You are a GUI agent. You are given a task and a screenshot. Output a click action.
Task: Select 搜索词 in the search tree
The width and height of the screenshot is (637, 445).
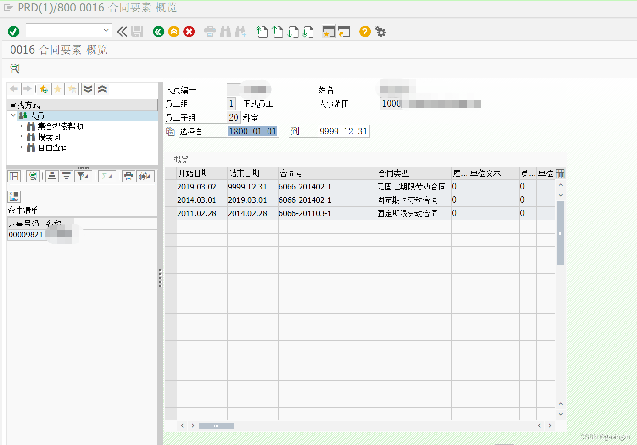click(x=49, y=137)
